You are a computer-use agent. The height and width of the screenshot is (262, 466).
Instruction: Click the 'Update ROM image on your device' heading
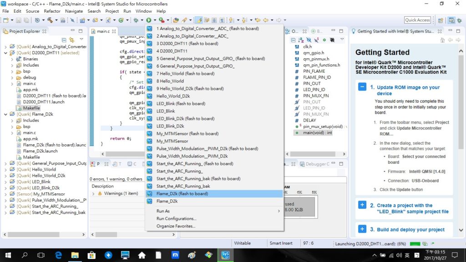click(408, 91)
